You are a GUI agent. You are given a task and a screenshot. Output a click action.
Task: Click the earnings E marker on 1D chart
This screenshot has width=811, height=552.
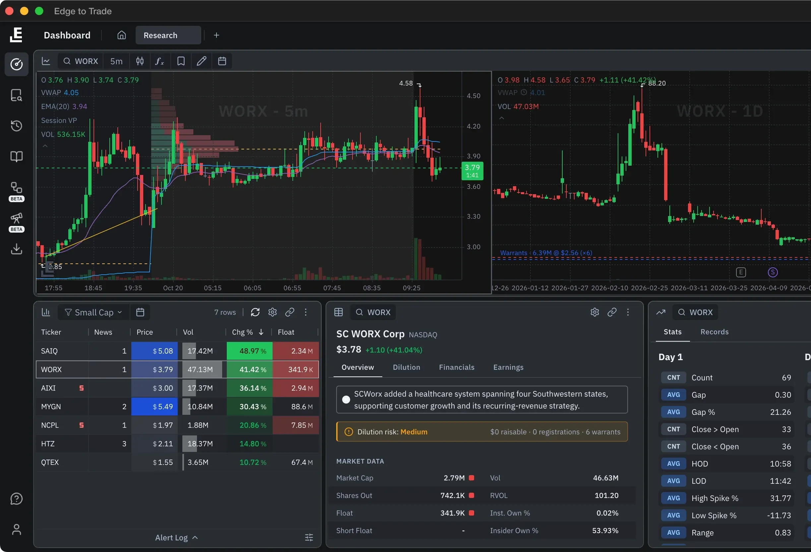pyautogui.click(x=740, y=272)
